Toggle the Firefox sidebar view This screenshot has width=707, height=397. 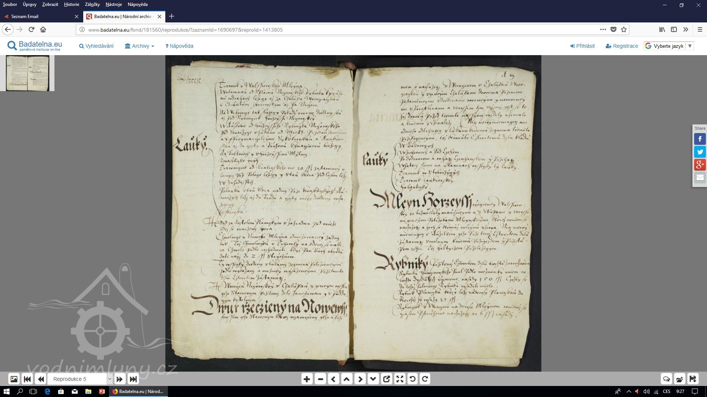[673, 29]
